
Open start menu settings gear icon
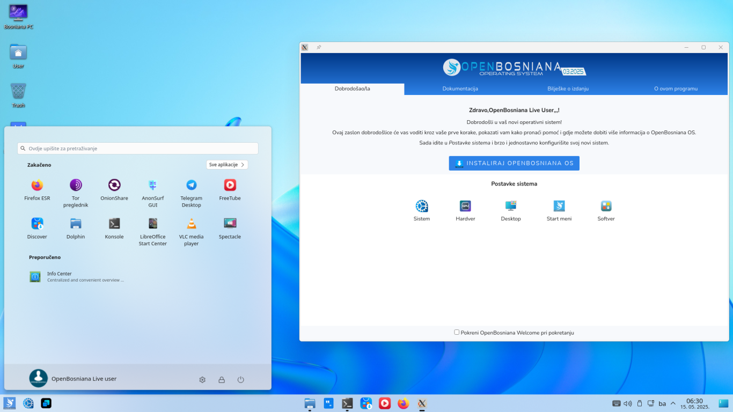point(202,380)
